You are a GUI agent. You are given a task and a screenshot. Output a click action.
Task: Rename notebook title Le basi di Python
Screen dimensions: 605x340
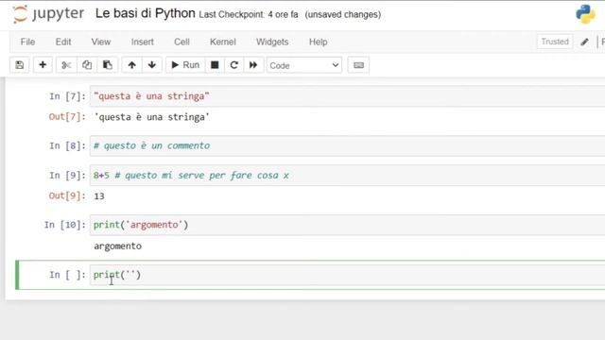pos(145,13)
